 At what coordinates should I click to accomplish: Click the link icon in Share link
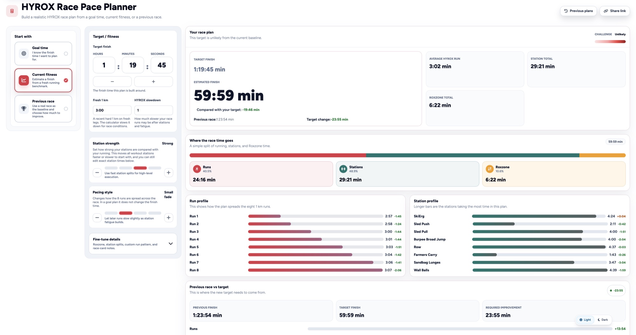click(x=606, y=11)
